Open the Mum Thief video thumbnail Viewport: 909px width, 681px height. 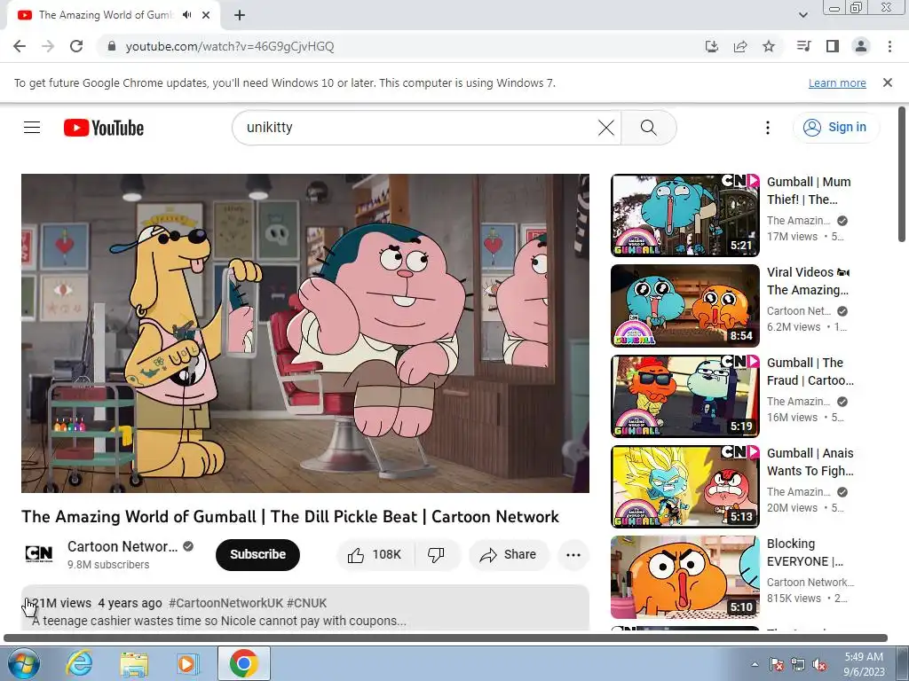tap(684, 215)
